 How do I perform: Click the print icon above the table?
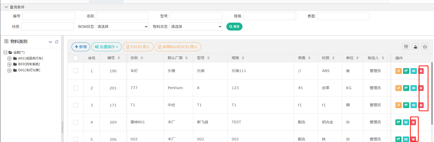(x=425, y=47)
